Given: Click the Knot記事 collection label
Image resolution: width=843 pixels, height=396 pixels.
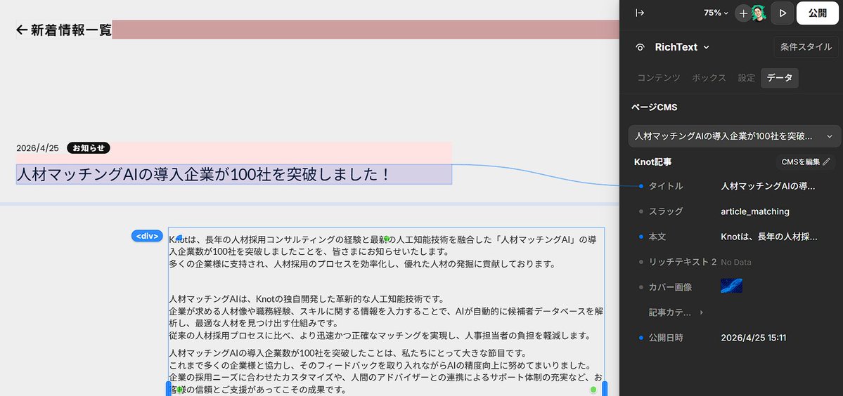Looking at the screenshot, I should [652, 161].
